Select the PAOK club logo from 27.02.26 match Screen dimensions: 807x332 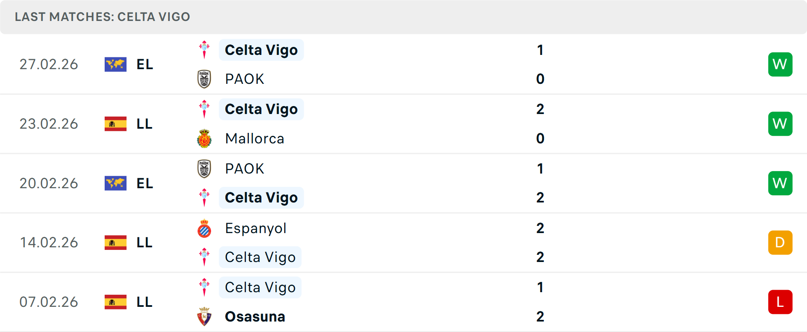pyautogui.click(x=204, y=79)
